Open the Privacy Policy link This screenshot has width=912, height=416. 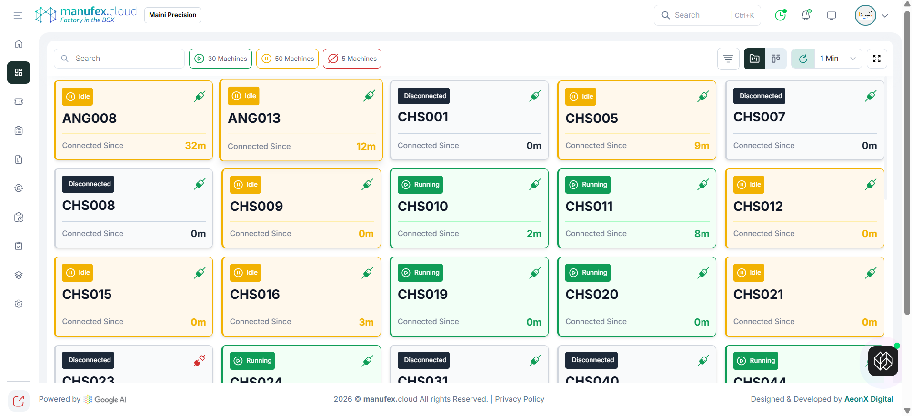[520, 399]
